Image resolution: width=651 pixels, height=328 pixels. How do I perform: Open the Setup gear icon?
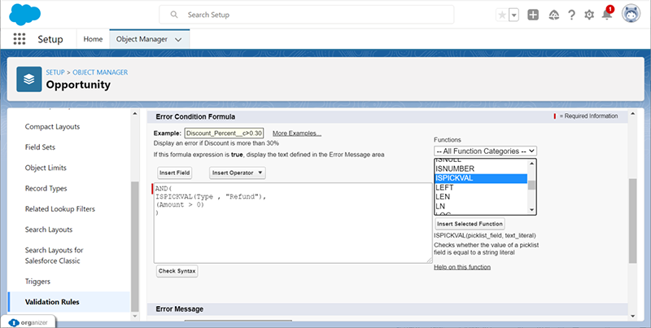(589, 15)
